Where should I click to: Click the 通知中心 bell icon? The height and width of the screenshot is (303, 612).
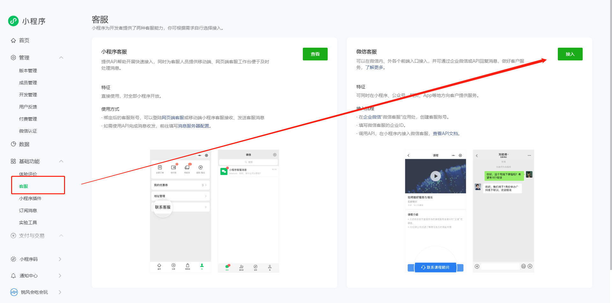coord(13,276)
